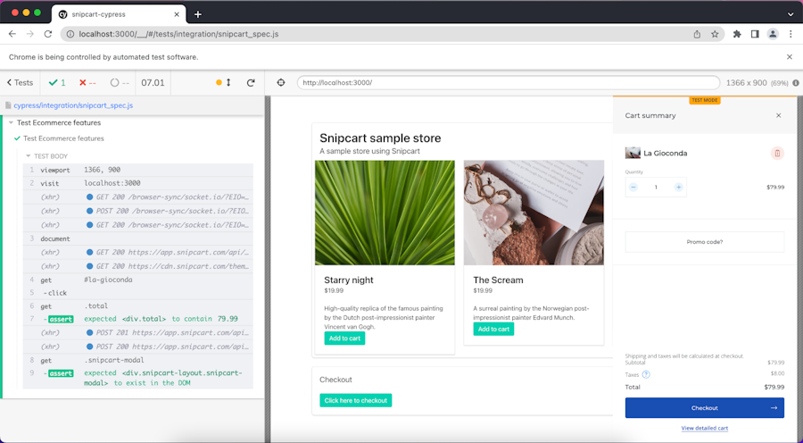The image size is (803, 443).
Task: Select the viewport 1366, 900 command
Action: [x=137, y=170]
